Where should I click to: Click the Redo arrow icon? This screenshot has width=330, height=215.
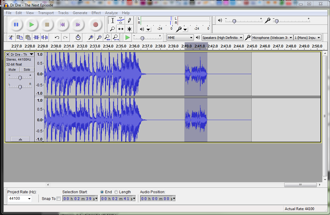click(x=65, y=38)
